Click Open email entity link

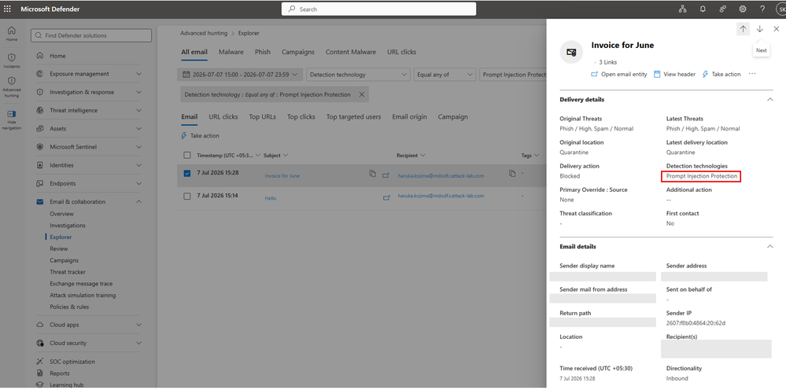pyautogui.click(x=619, y=74)
